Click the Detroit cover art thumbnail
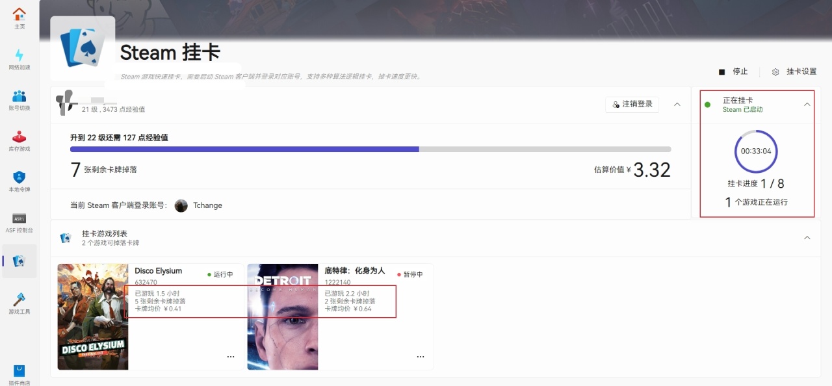Screen dimensions: 832x386 (283, 316)
